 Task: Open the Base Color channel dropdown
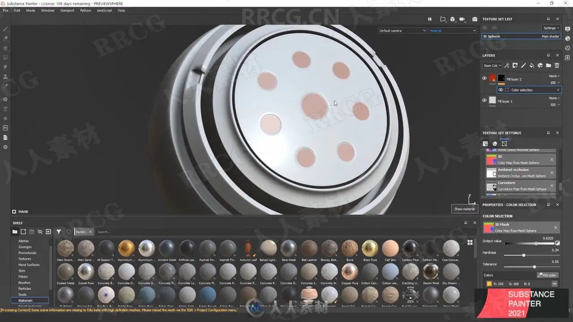click(492, 65)
